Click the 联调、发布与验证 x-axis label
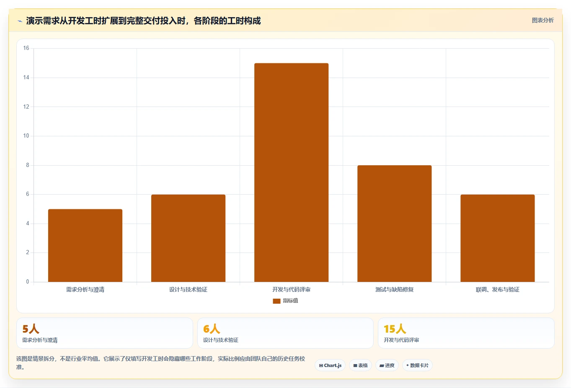The image size is (571, 388). (x=497, y=289)
